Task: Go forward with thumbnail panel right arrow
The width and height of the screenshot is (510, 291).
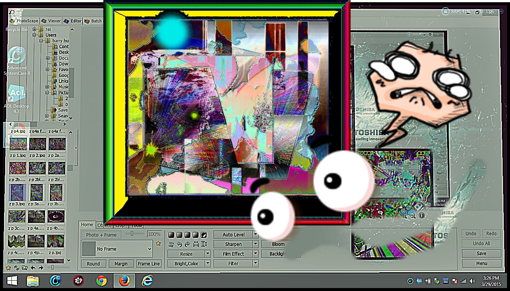Action: (41, 268)
